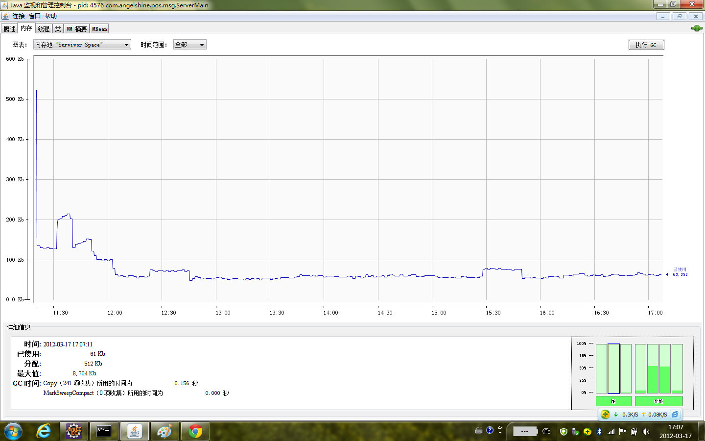The height and width of the screenshot is (441, 705).
Task: Click the Java icon left of the 连接 menu
Action: [5, 16]
